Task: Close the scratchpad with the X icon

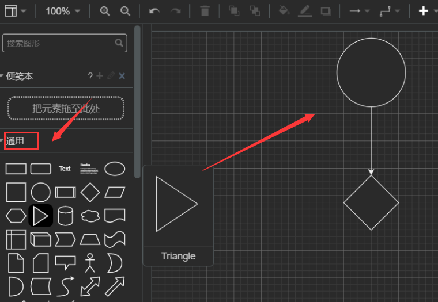Action: [x=122, y=76]
